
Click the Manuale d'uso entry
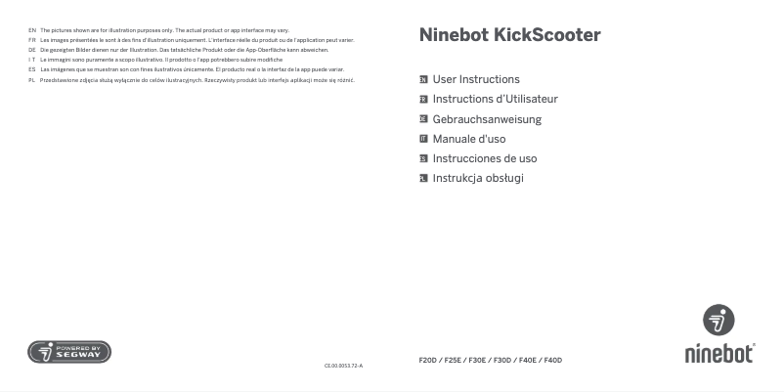469,139
